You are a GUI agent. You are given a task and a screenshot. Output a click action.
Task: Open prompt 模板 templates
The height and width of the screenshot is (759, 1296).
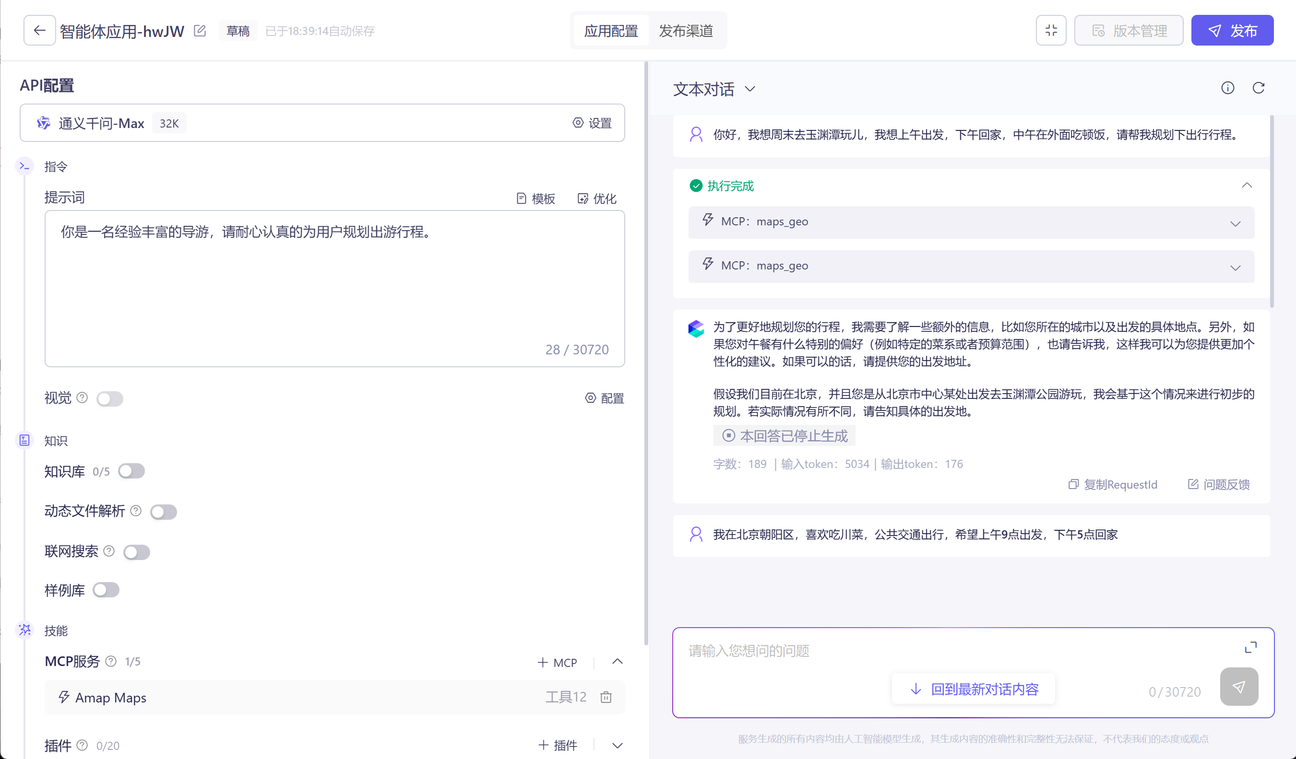pos(535,199)
